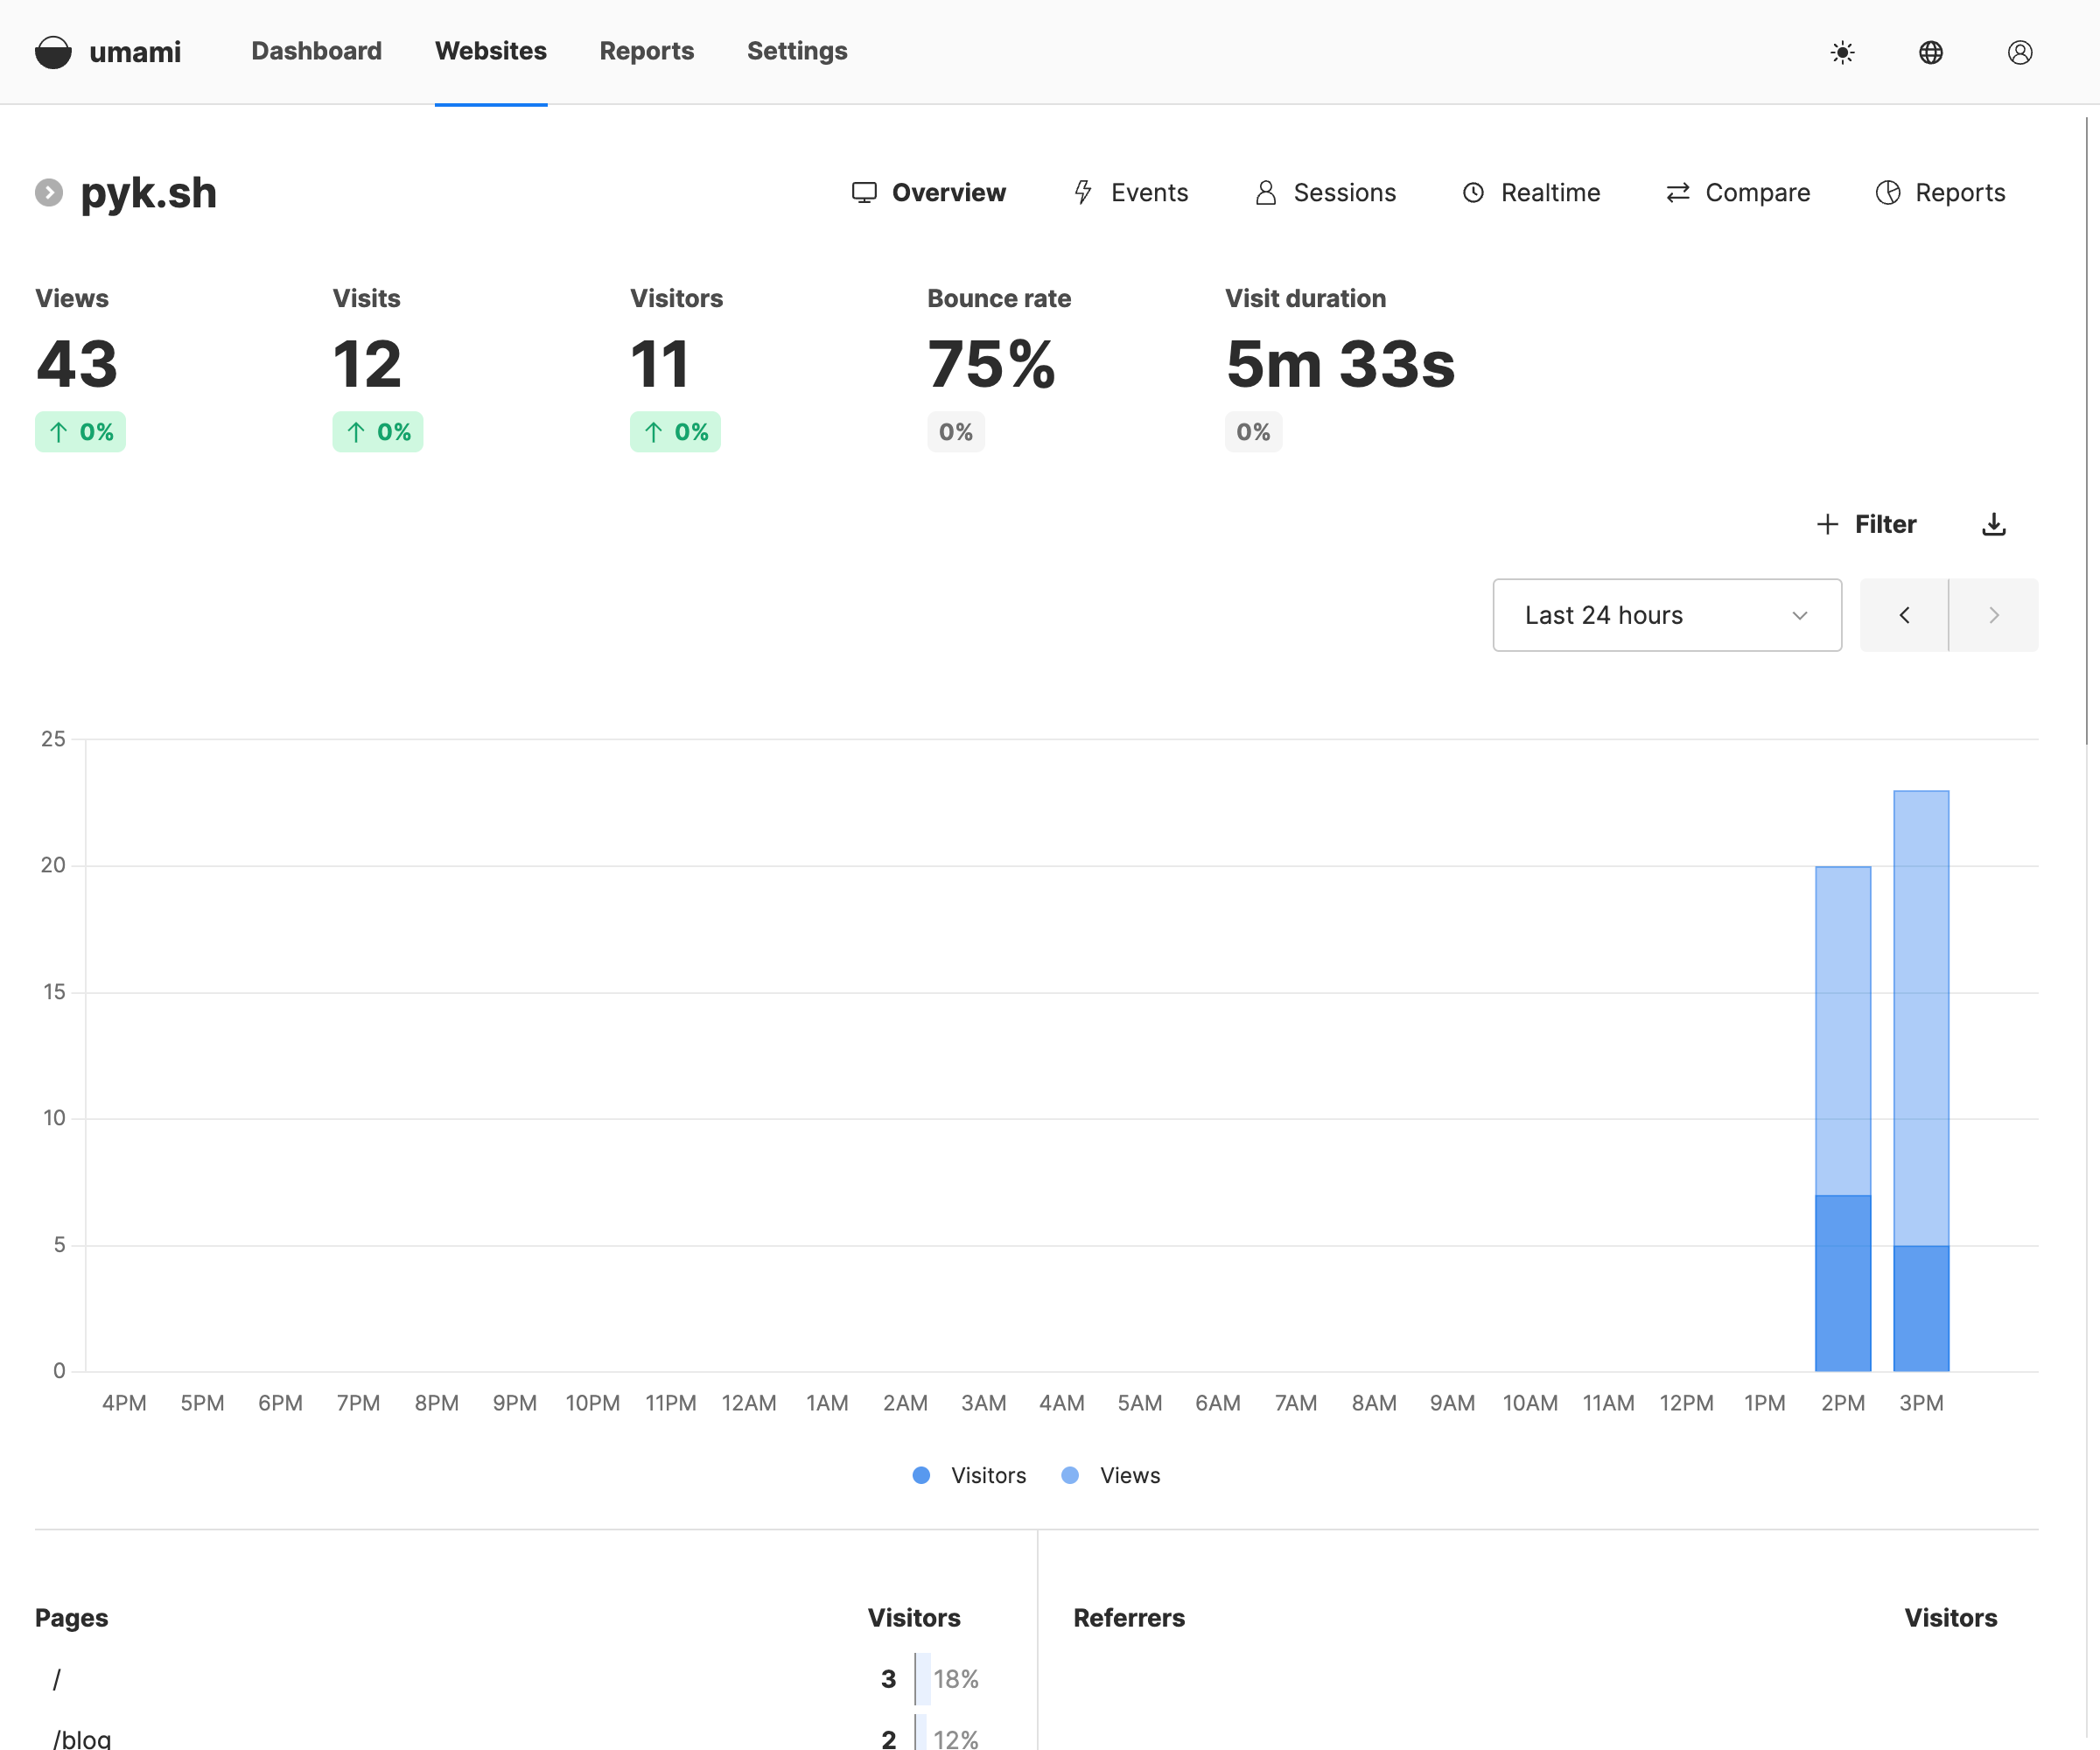Toggle Views series in chart legend
Viewport: 2100px width, 1750px height.
(1111, 1475)
